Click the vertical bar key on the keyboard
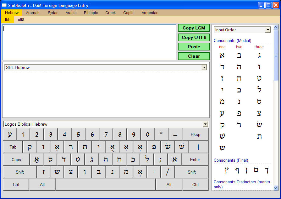281x199 pixels. pos(198,147)
